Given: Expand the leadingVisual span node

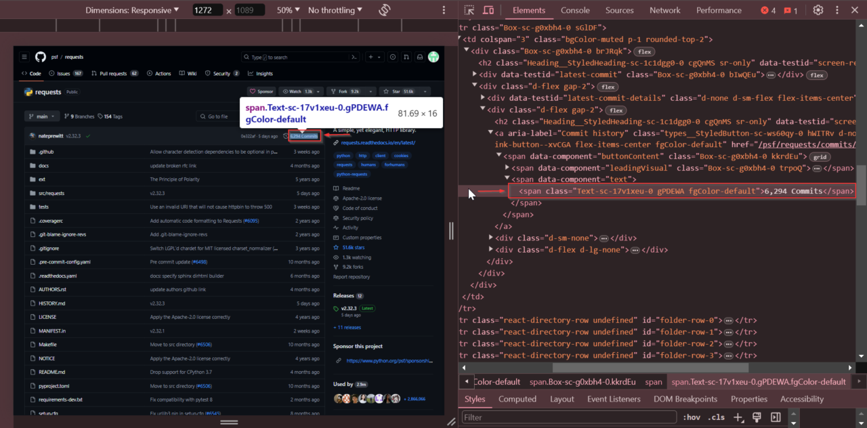Looking at the screenshot, I should pos(508,167).
